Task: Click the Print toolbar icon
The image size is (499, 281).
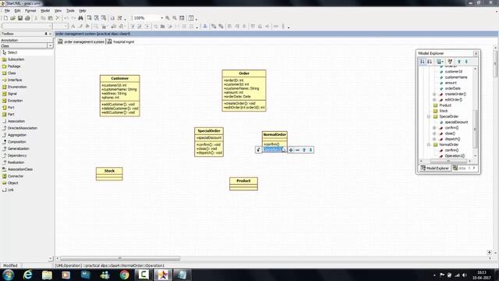Action: coord(27,18)
